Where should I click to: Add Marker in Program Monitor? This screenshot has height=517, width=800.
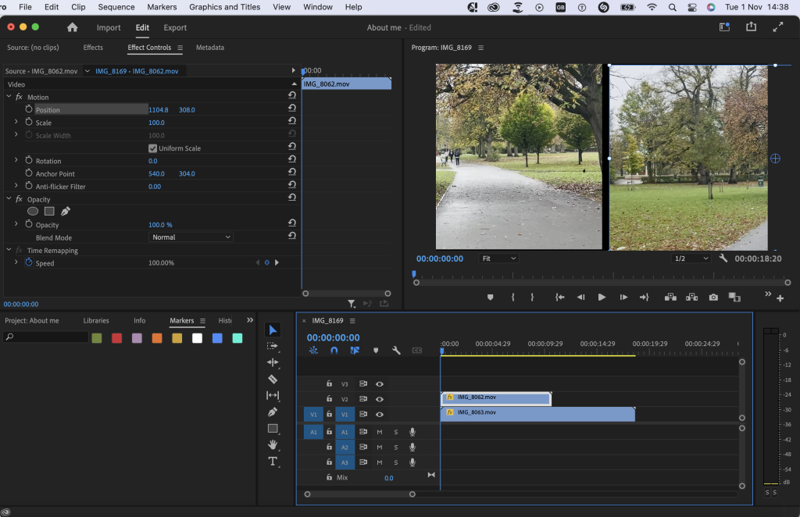tap(491, 298)
